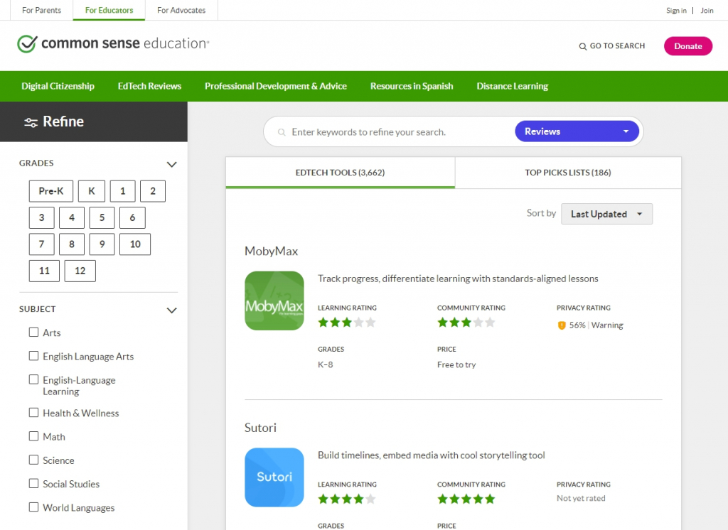Open the EdTech Reviews menu item
The image size is (728, 530).
click(x=149, y=86)
